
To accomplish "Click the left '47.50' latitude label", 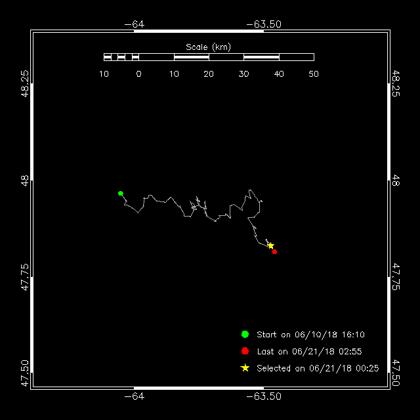I will (x=24, y=373).
